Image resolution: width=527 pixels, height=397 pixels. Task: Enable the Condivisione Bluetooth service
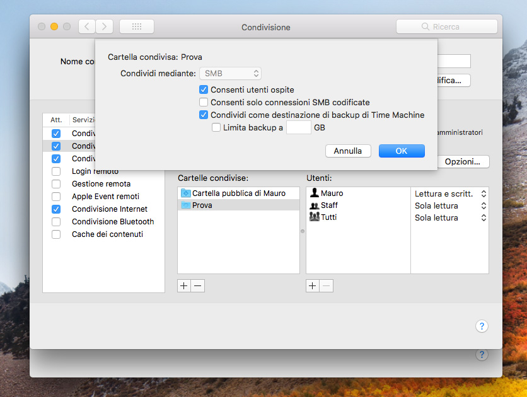57,222
